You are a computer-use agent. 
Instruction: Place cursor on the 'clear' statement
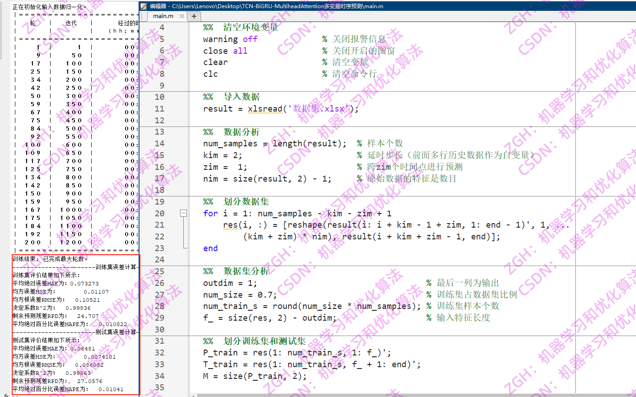tap(215, 62)
